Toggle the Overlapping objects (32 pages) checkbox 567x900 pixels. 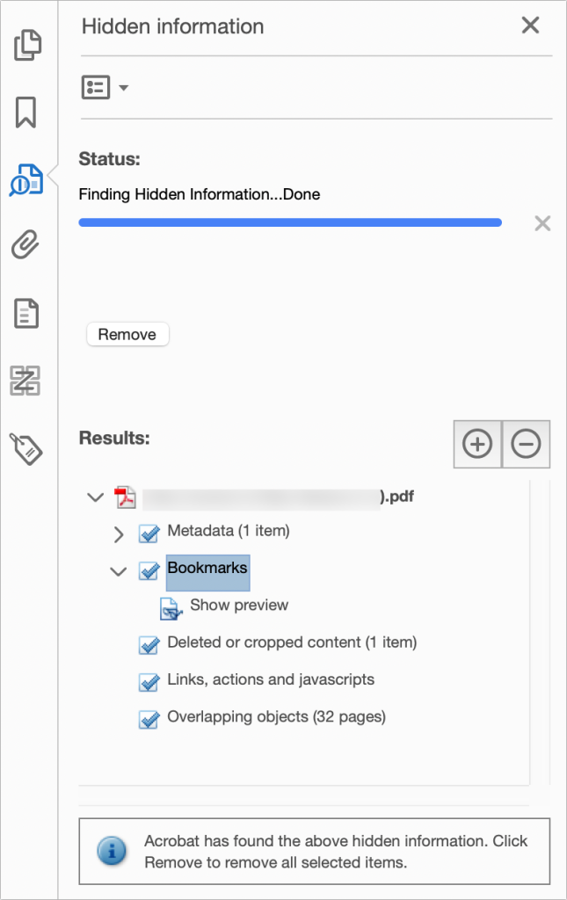[x=149, y=720]
